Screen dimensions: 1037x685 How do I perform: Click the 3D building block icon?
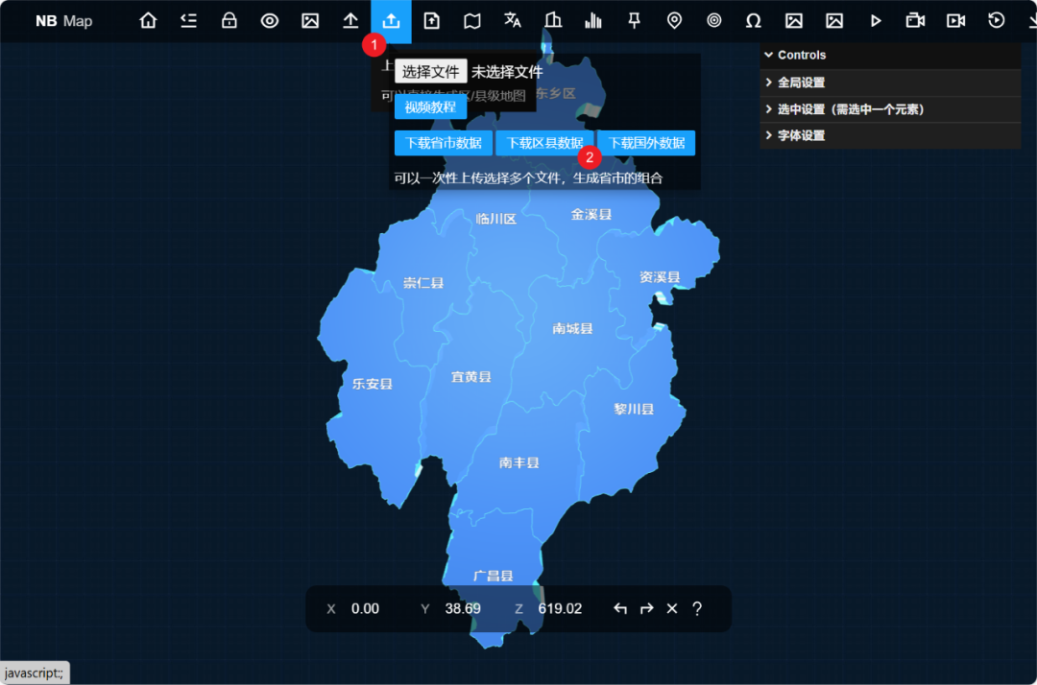553,20
